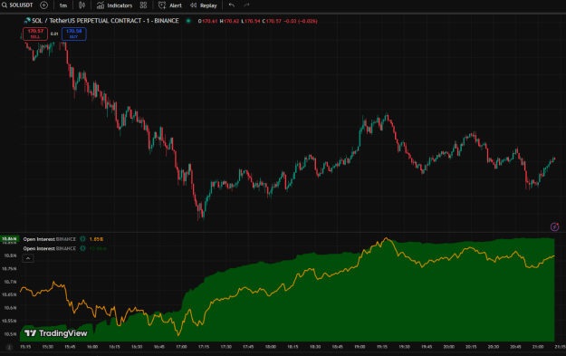
Task: Undo last chart action arrow
Action: pyautogui.click(x=232, y=5)
